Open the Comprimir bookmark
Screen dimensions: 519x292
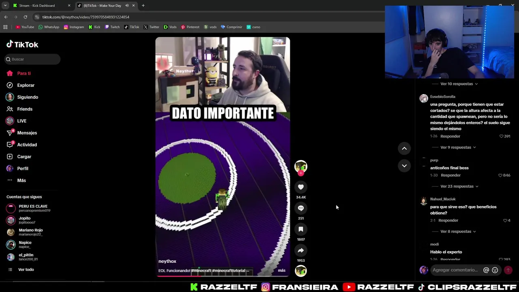[x=232, y=27]
